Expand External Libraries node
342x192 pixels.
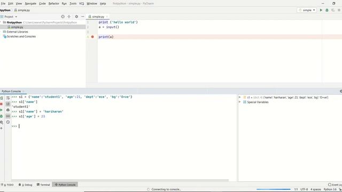[x=17, y=32]
